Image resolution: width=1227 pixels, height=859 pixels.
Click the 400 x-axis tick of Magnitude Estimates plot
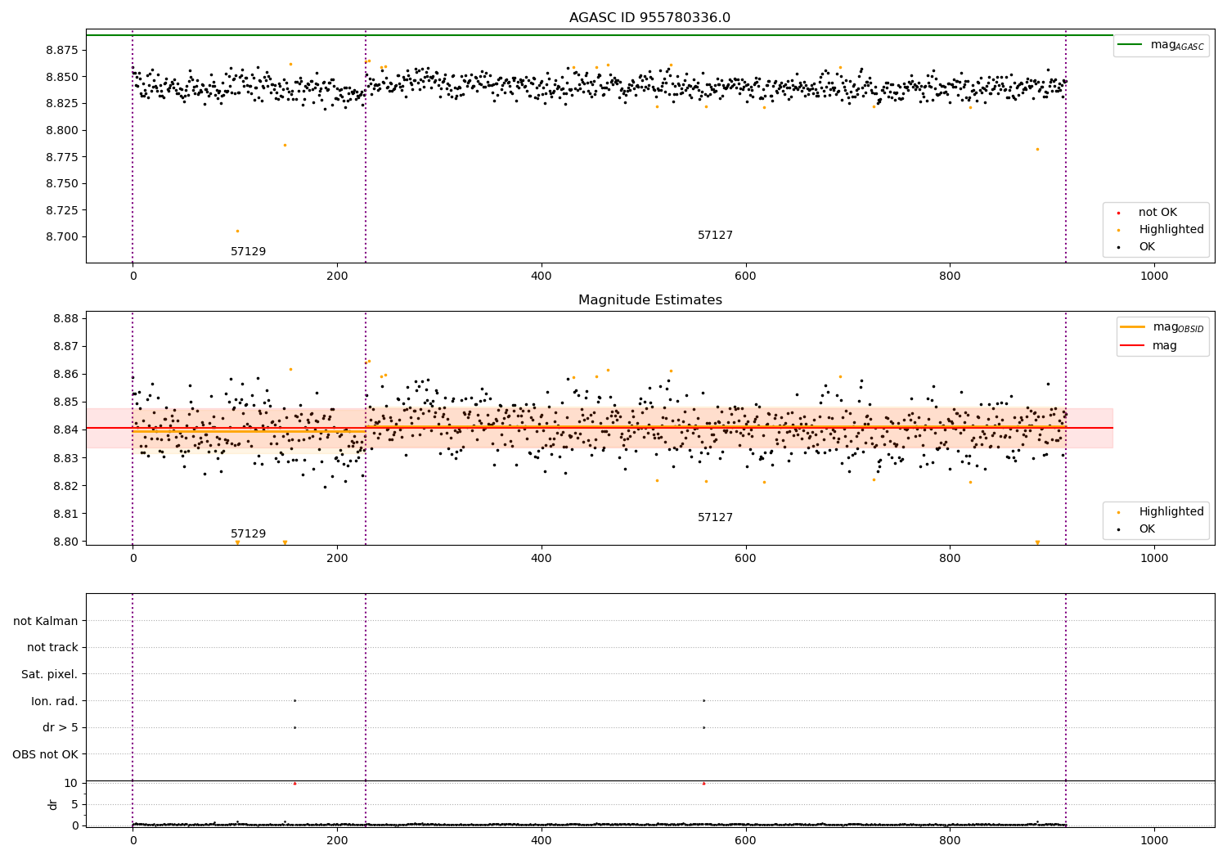pos(542,559)
